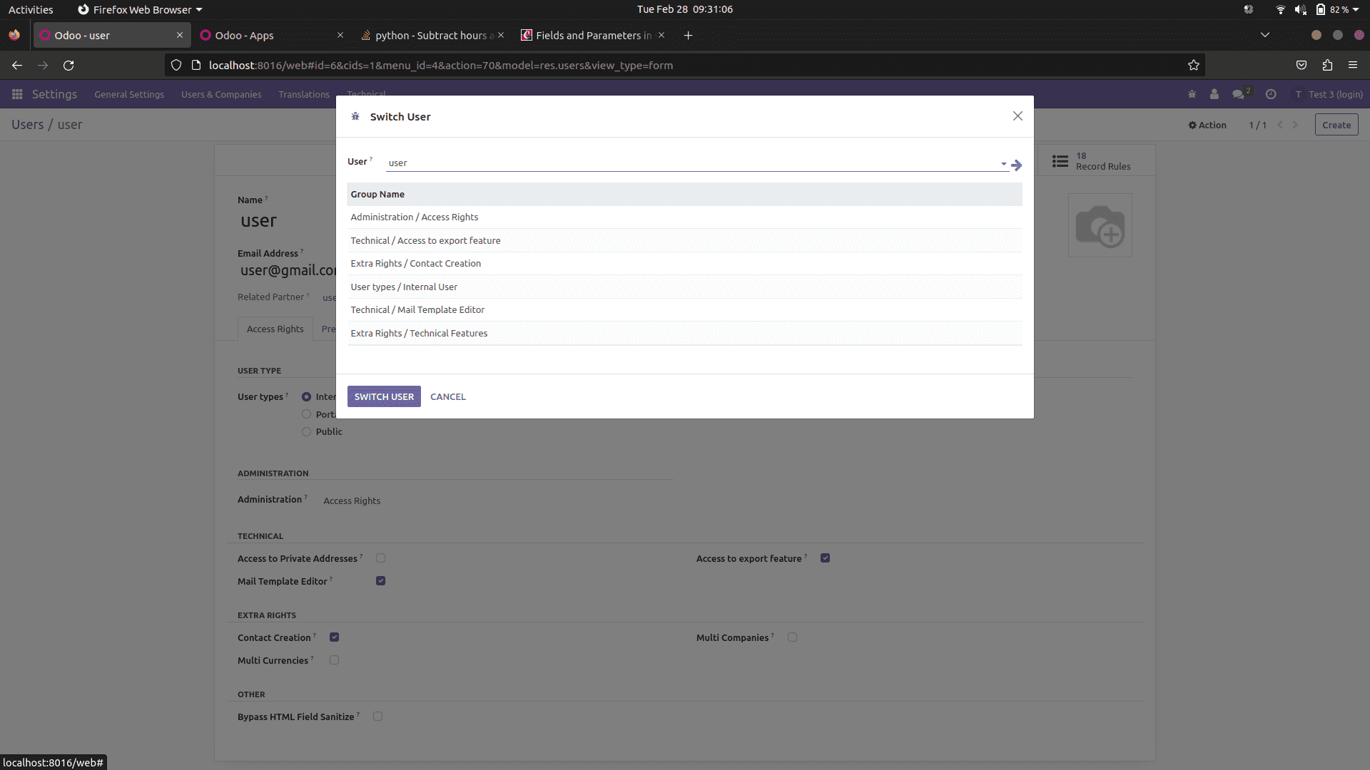This screenshot has height=770, width=1370.
Task: Click the Switch User arrow icon
Action: click(1016, 165)
